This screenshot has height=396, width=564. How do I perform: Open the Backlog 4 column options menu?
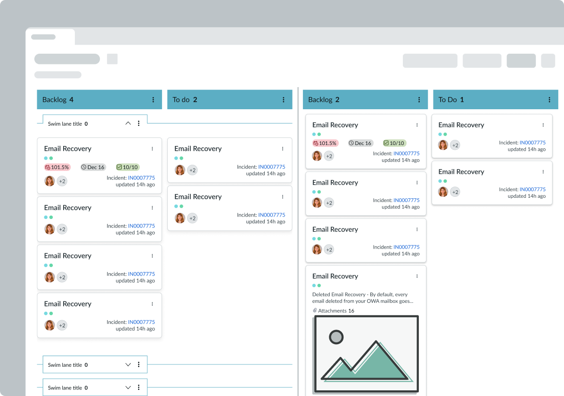point(153,100)
